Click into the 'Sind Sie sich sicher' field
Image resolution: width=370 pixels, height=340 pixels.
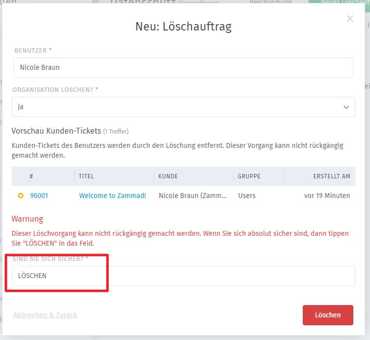pyautogui.click(x=183, y=276)
